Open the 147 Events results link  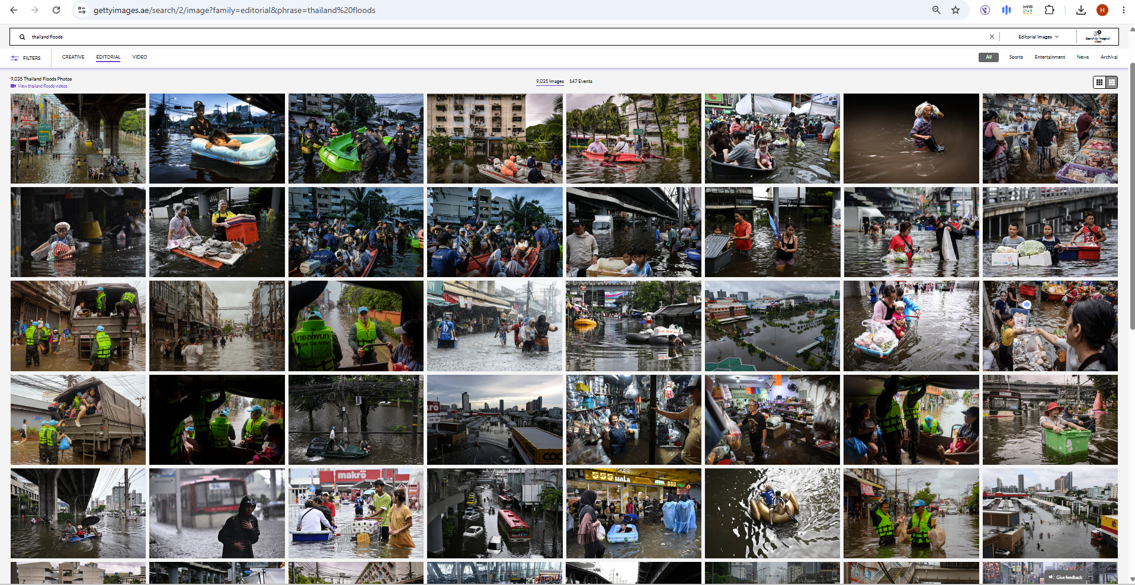[581, 81]
